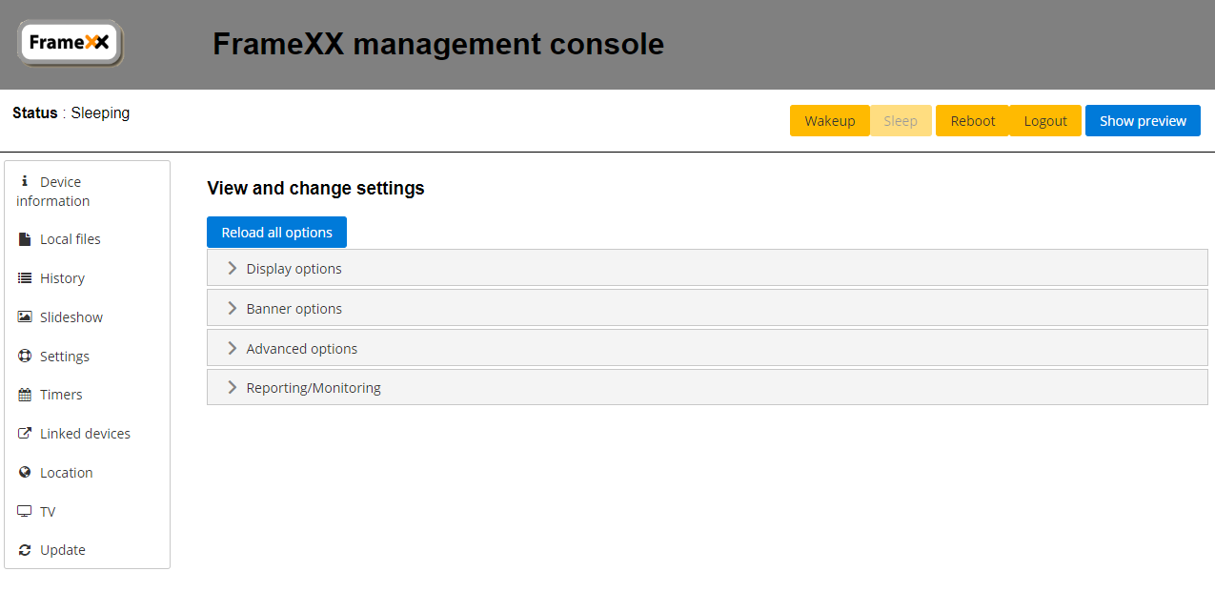Select Settings in the sidebar
This screenshot has width=1215, height=592.
click(x=87, y=357)
